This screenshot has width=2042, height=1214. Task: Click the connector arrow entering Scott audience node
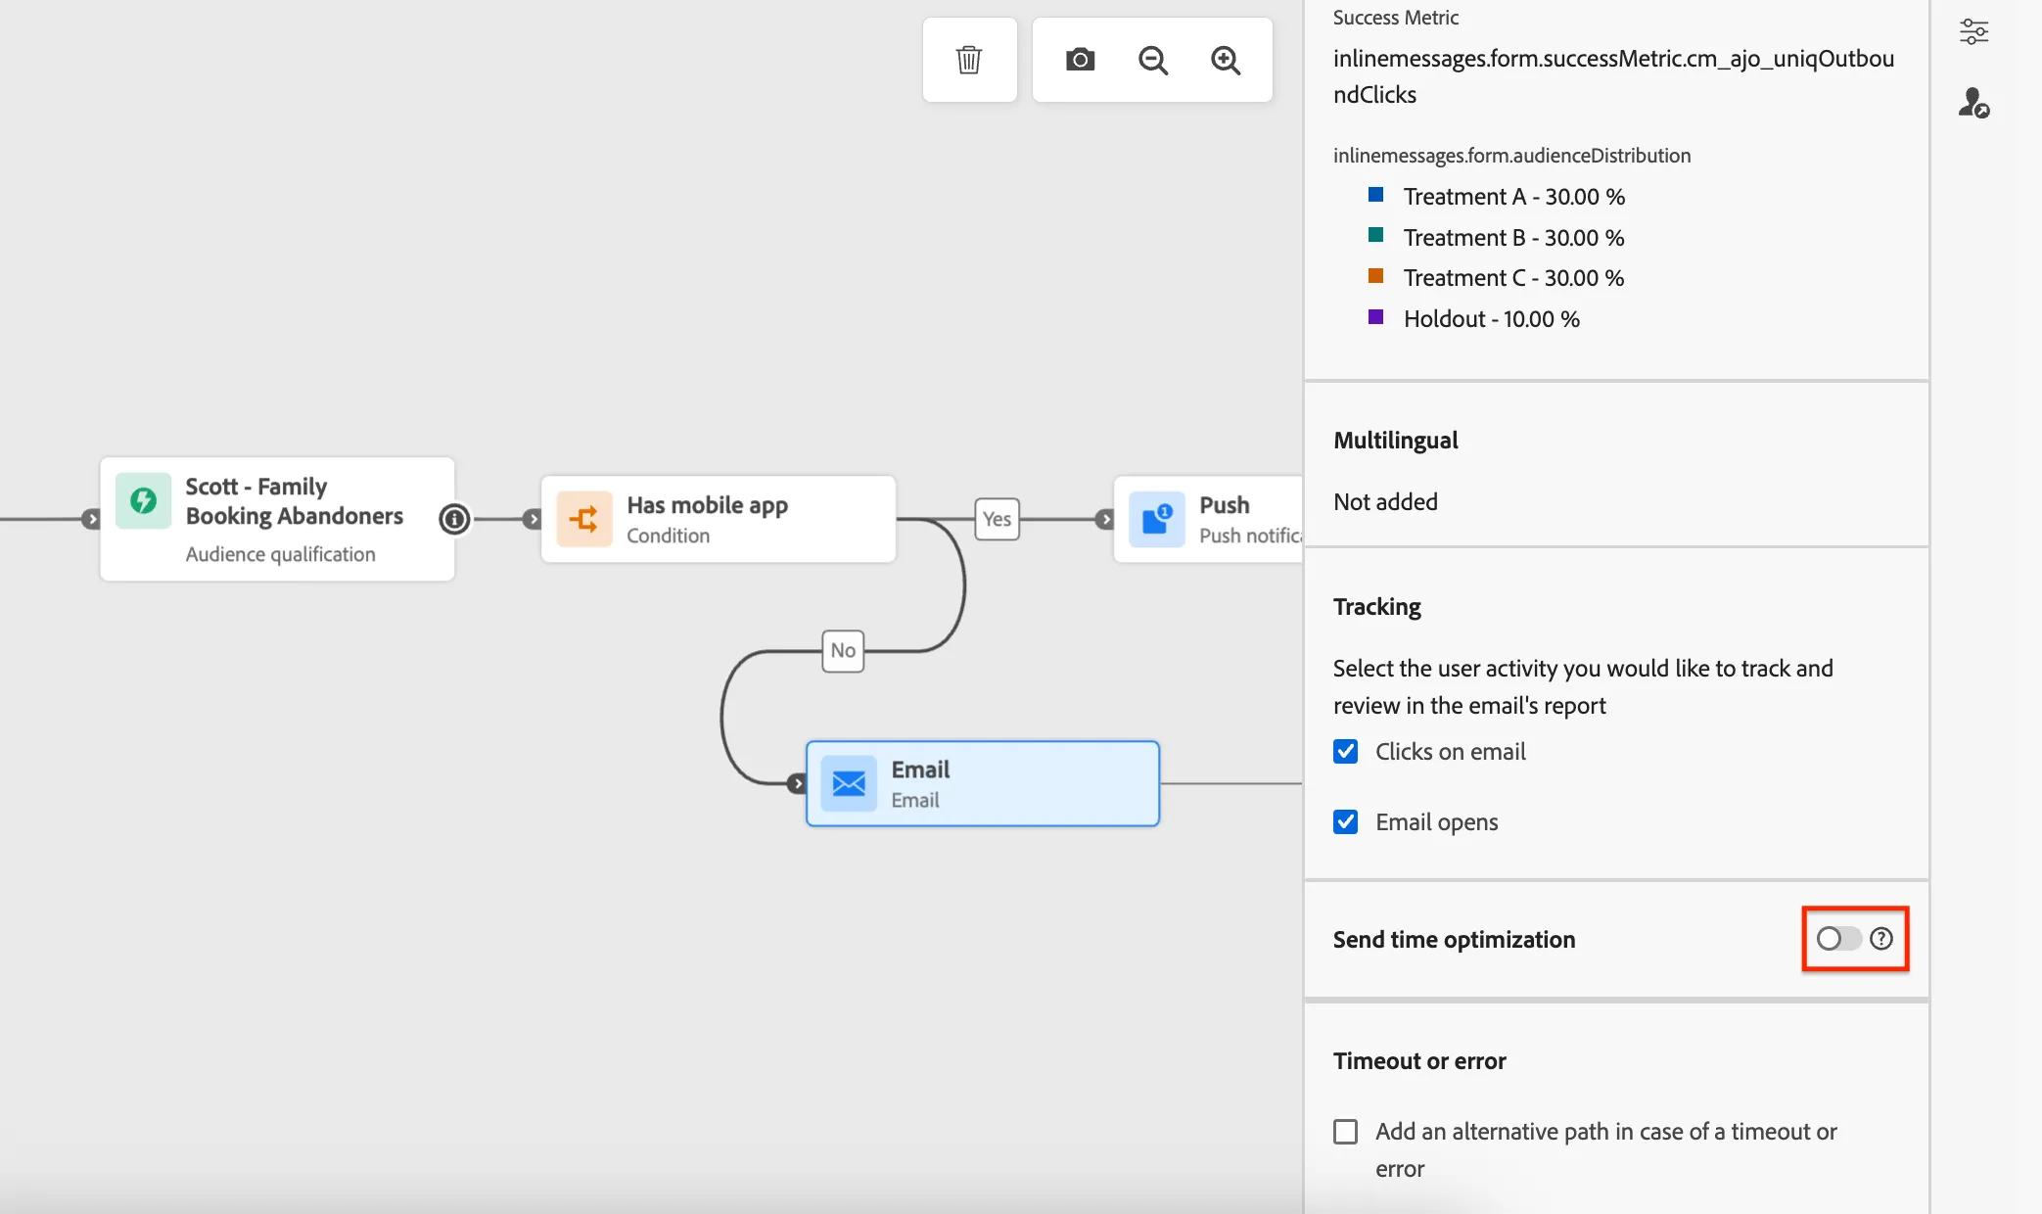click(91, 519)
